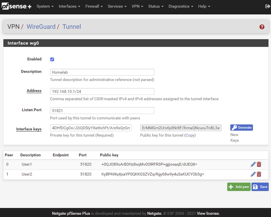Edit peer User2 with pencil icon
The width and height of the screenshot is (271, 217).
[253, 174]
